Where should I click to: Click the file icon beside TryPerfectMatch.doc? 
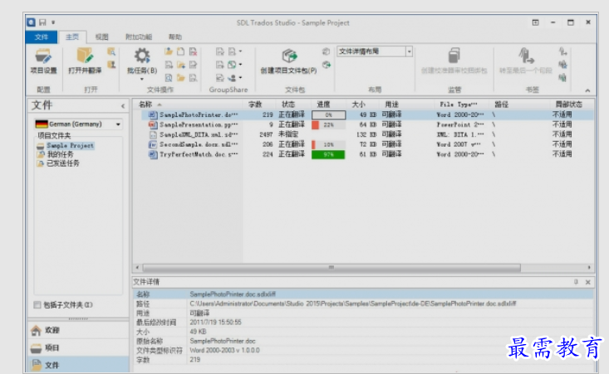tap(153, 154)
